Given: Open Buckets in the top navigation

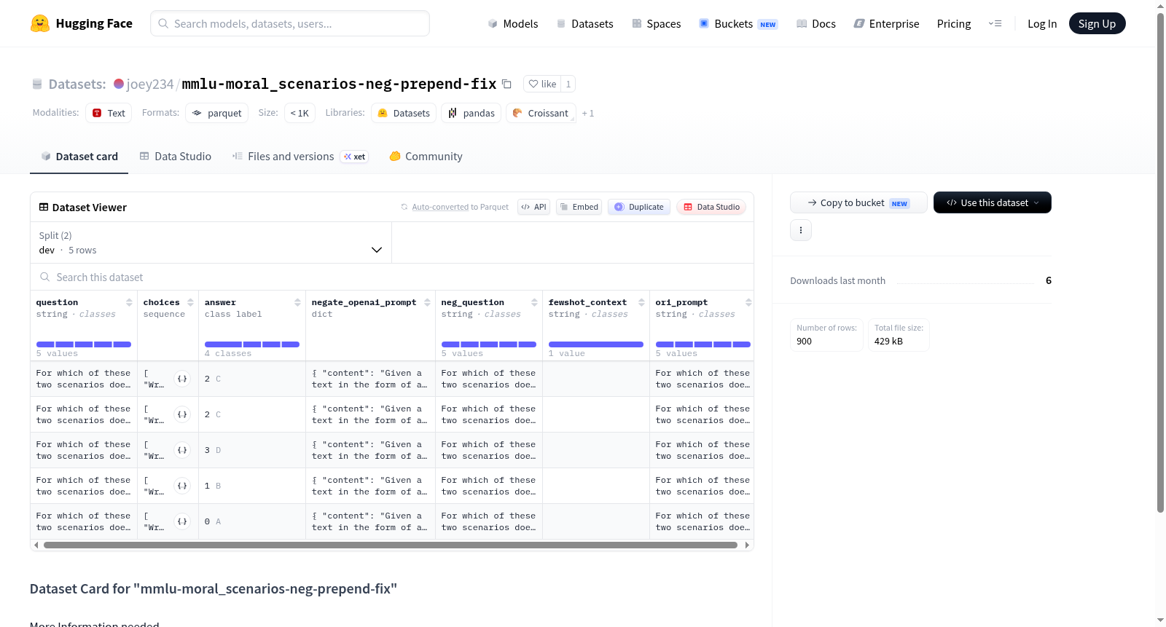Looking at the screenshot, I should (x=738, y=24).
